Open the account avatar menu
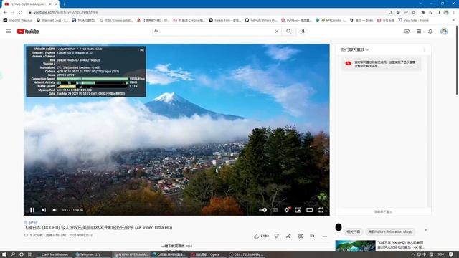The image size is (459, 258). [x=444, y=32]
